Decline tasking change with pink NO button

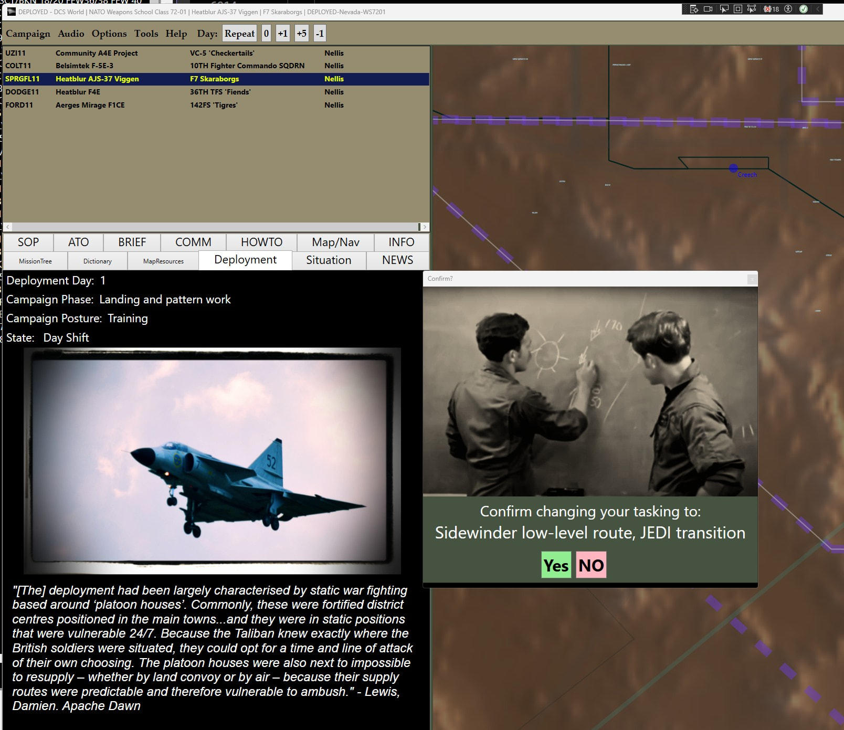591,565
